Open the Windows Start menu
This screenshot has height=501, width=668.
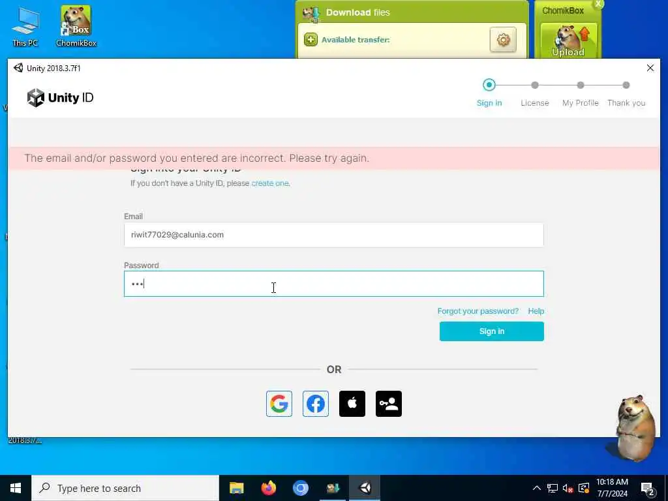pyautogui.click(x=16, y=488)
